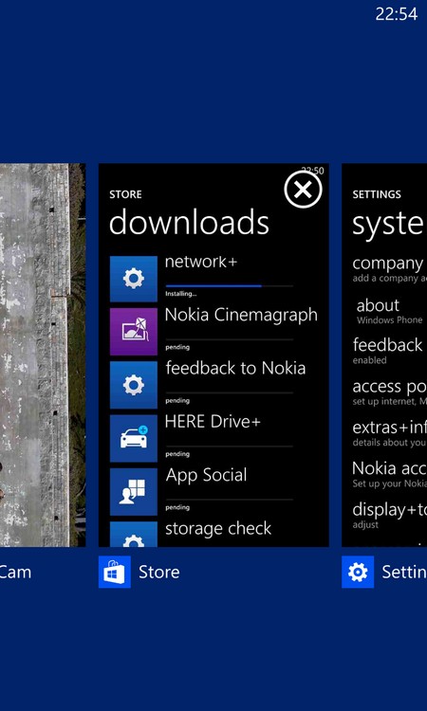The image size is (427, 711).
Task: Open the camera app photo card
Action: [43, 355]
